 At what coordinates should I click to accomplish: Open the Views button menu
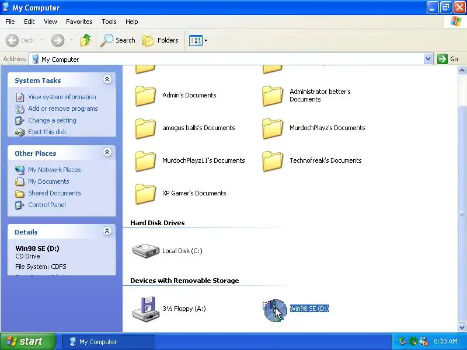click(198, 40)
